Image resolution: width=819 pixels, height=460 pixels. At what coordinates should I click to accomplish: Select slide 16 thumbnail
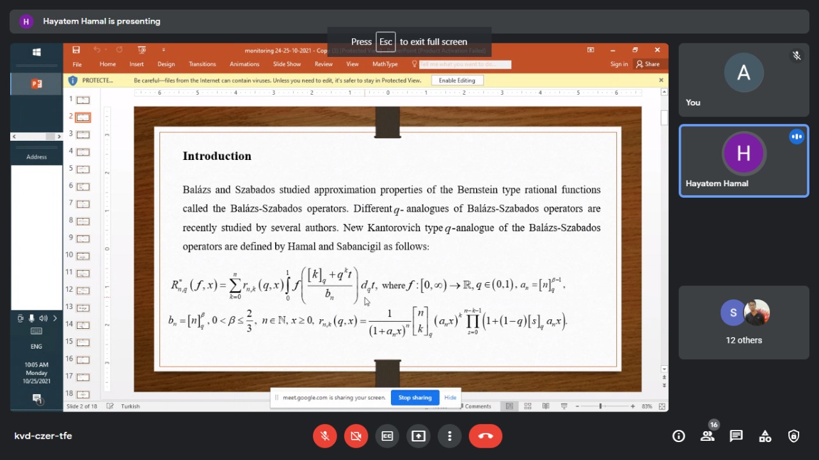click(83, 359)
